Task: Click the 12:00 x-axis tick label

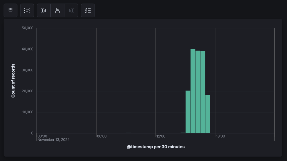Action: [161, 136]
